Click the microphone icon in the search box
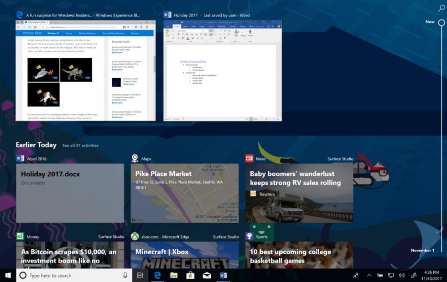The image size is (447, 282). (x=125, y=275)
